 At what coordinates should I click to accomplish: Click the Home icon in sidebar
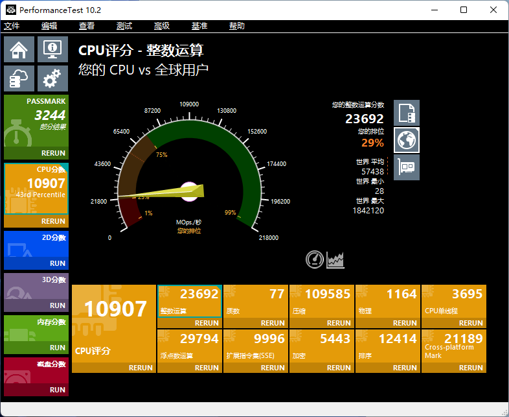pyautogui.click(x=19, y=49)
